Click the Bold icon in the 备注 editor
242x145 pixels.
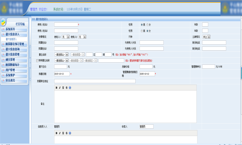tap(56, 88)
